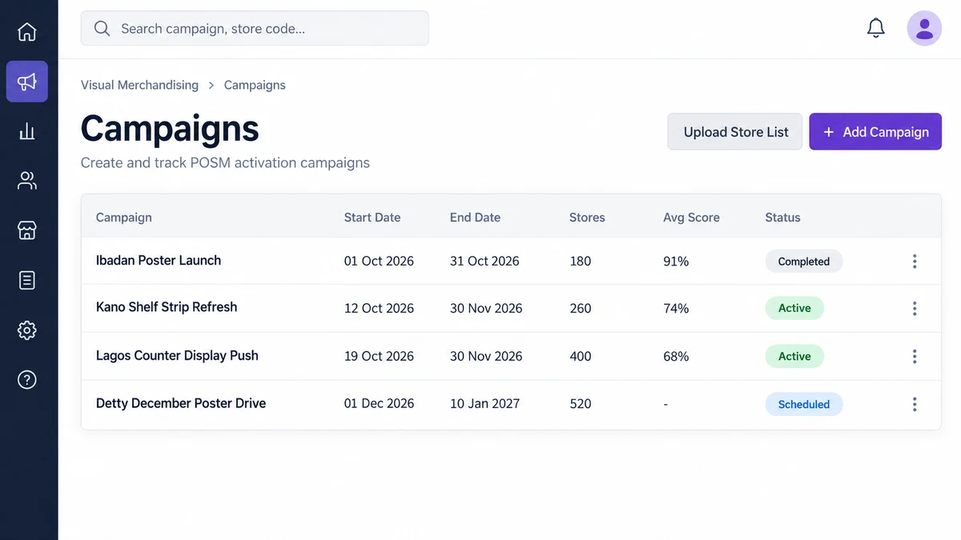Click the notifications bell icon
The image size is (961, 540).
(876, 29)
